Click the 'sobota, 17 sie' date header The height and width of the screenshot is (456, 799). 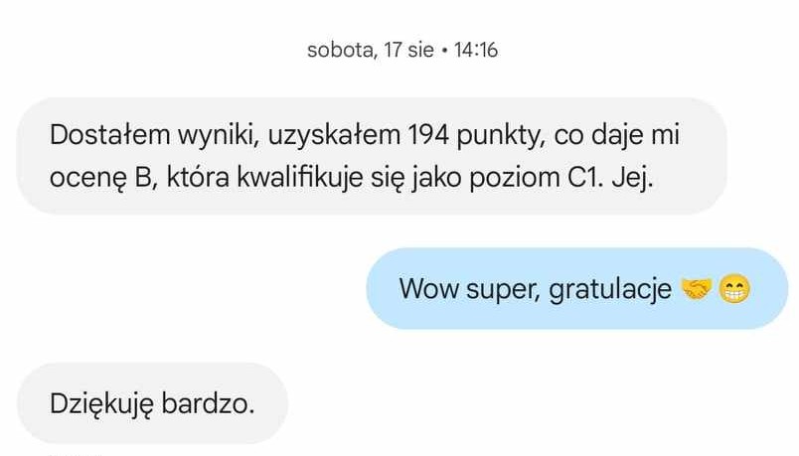pyautogui.click(x=371, y=50)
